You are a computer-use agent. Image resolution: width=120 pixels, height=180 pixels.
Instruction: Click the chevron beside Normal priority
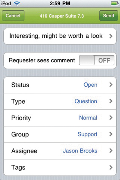[111, 118]
